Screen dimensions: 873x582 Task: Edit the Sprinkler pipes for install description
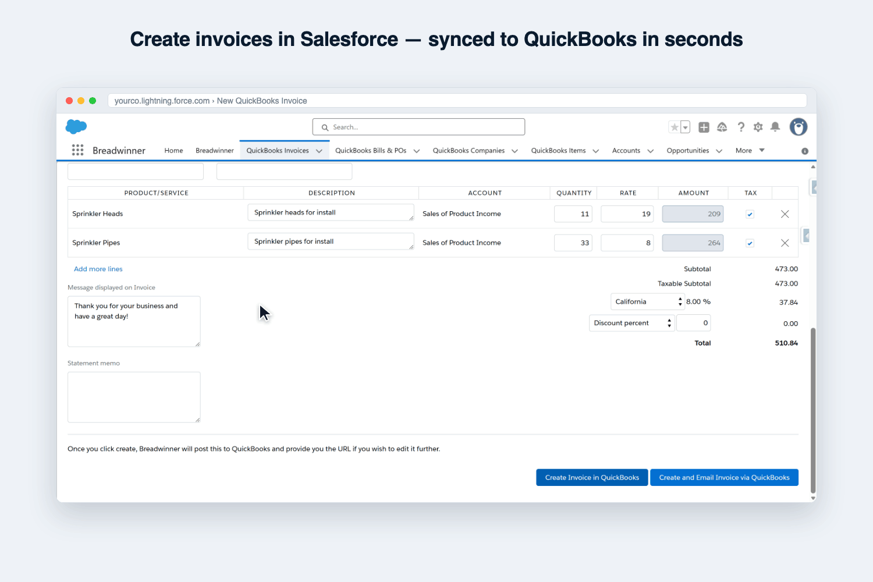tap(331, 242)
